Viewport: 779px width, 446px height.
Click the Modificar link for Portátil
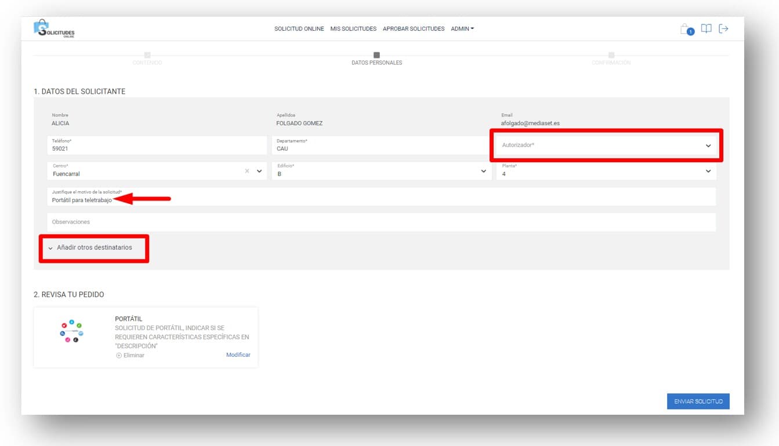pos(238,355)
